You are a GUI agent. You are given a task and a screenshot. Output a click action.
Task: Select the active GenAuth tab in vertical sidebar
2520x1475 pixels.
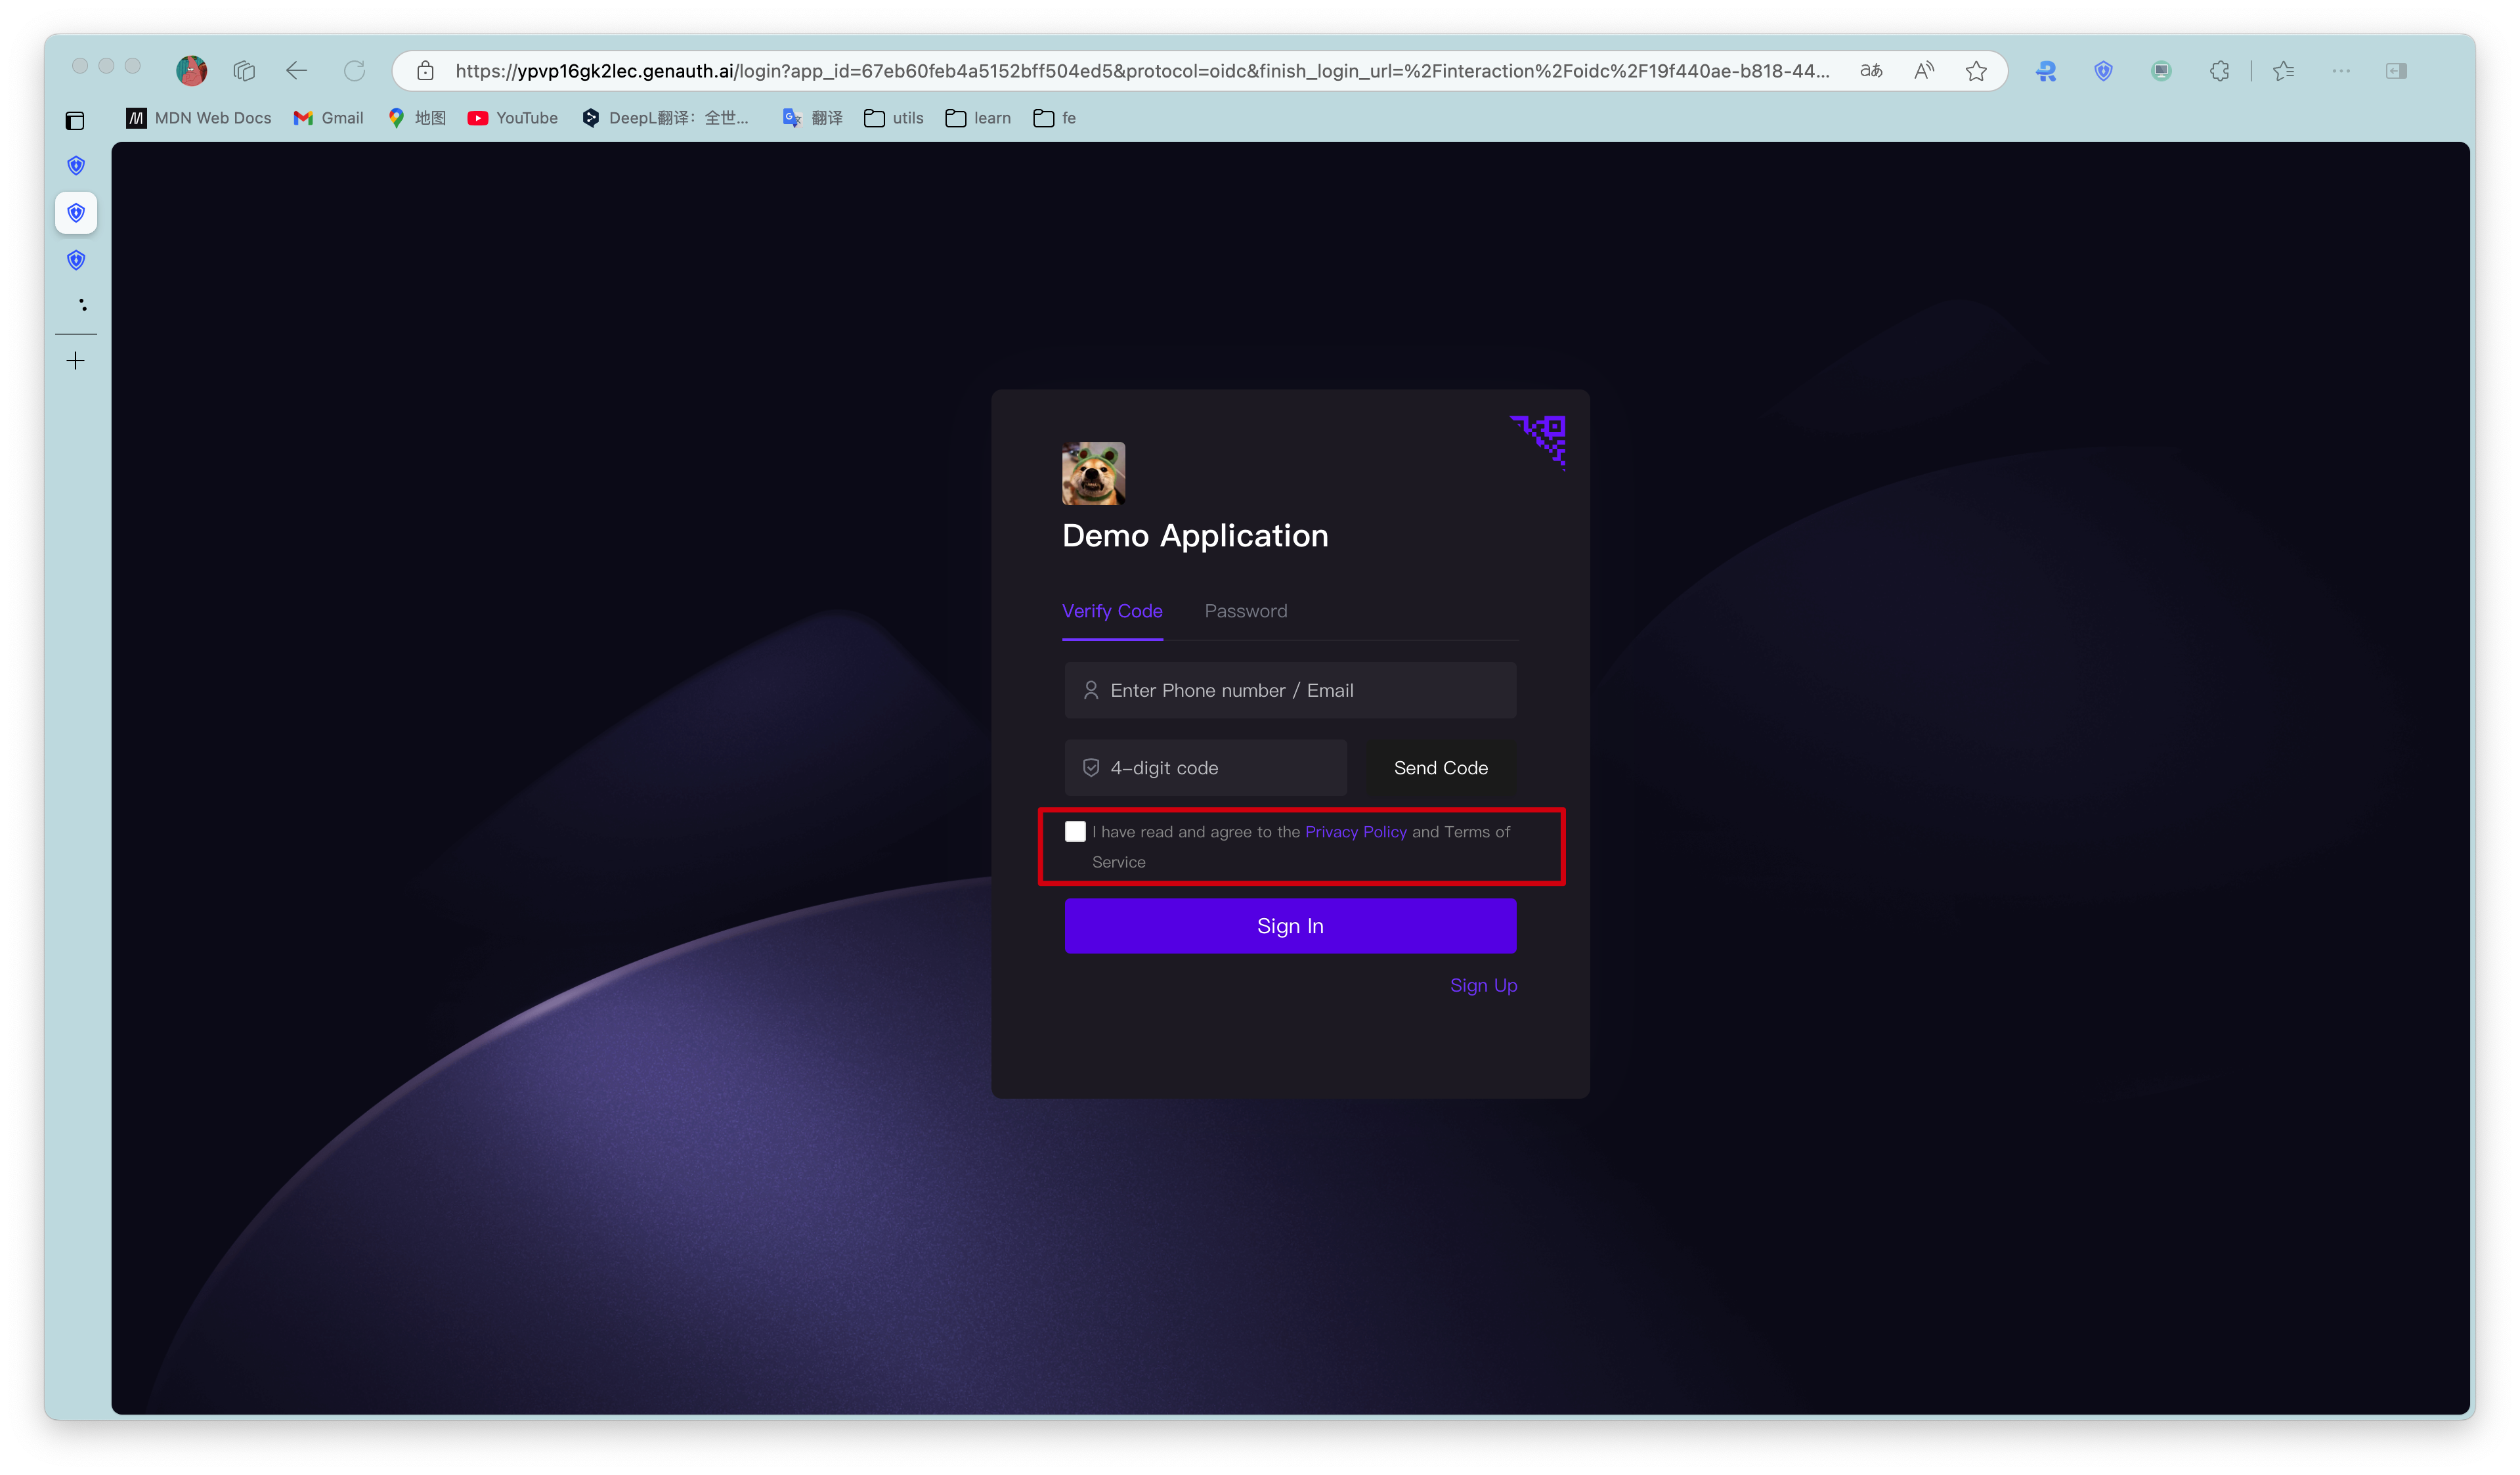pyautogui.click(x=75, y=212)
